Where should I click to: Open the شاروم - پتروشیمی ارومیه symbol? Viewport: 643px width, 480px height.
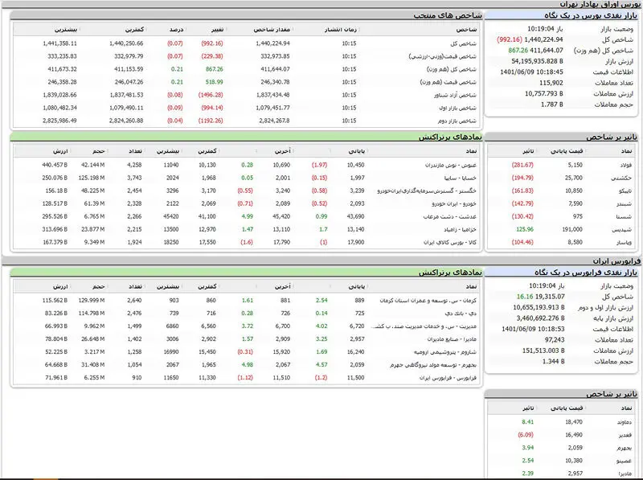click(445, 352)
